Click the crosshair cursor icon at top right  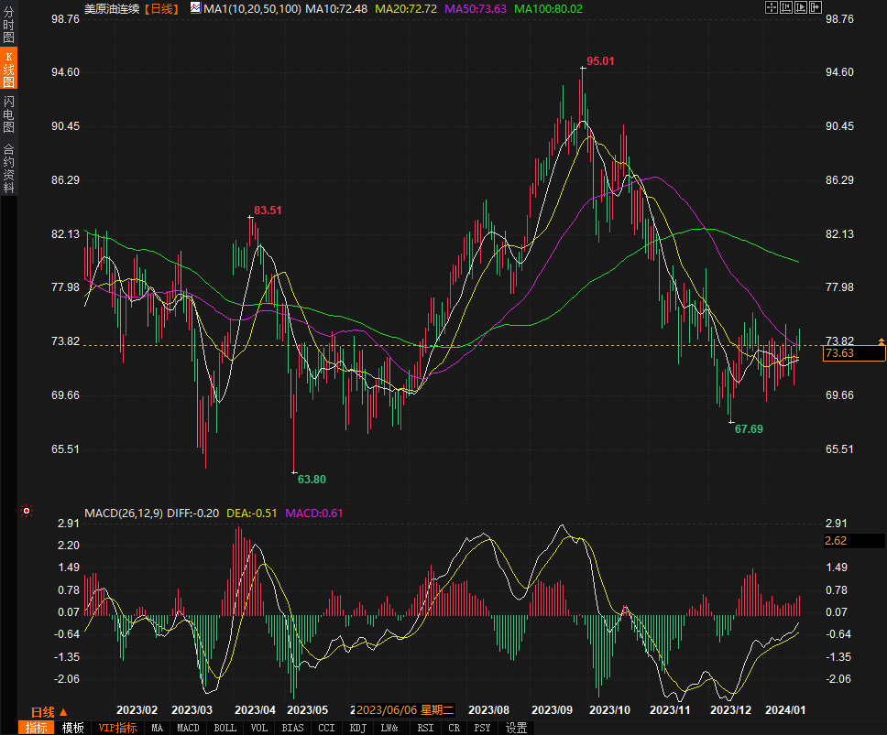pos(771,7)
